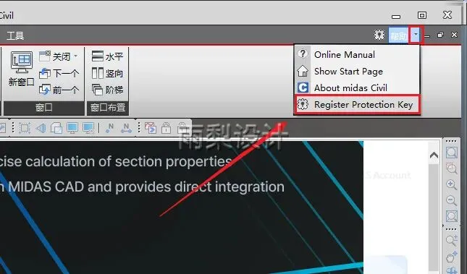This screenshot has height=274, width=467.
Task: Click the gear settings icon beside 帮助
Action: [x=379, y=35]
